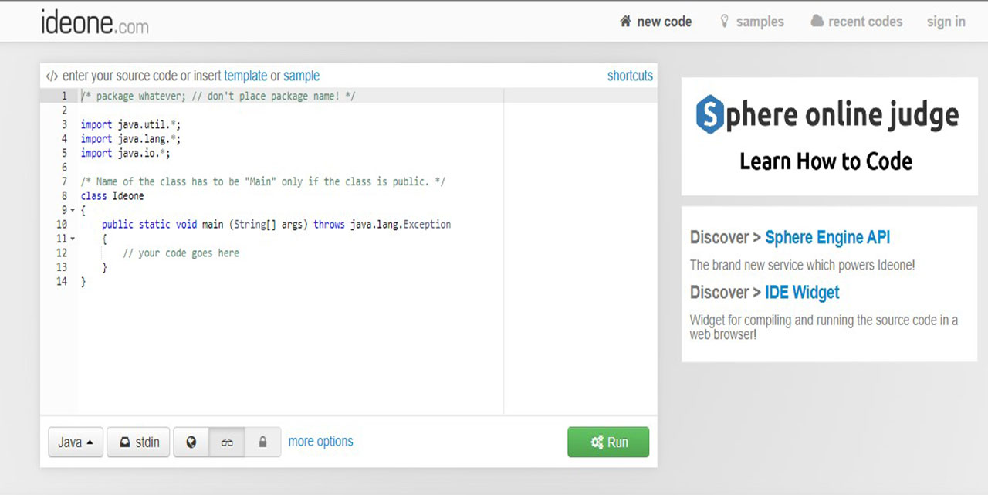Select the secret visibility glasses icon
Image resolution: width=988 pixels, height=495 pixels.
point(227,442)
